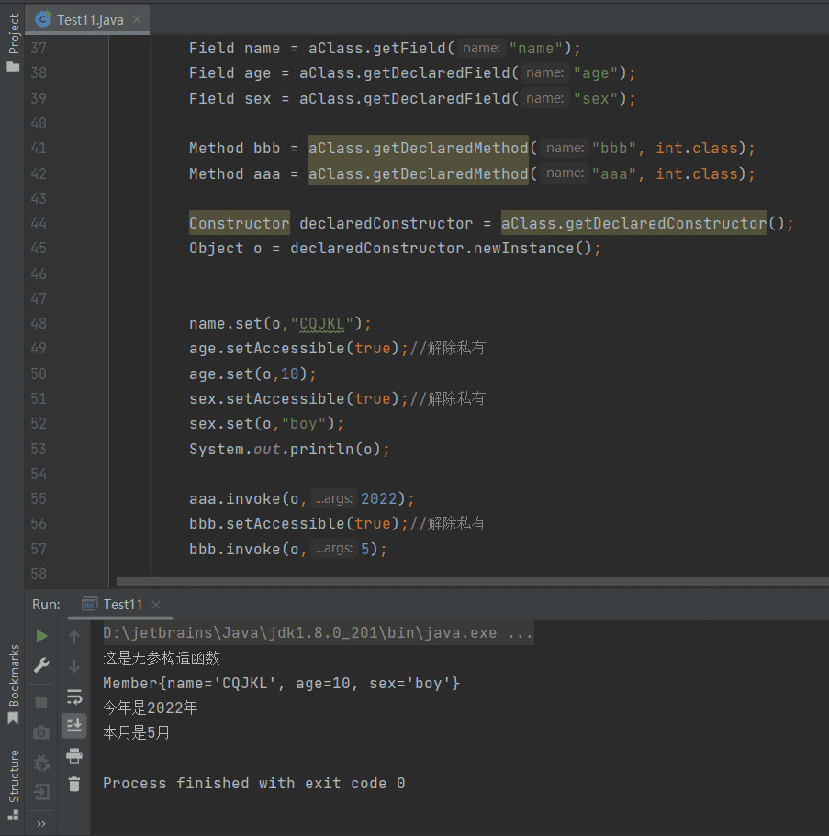Click line number 55 in the gutter
The width and height of the screenshot is (829, 836).
(x=39, y=498)
